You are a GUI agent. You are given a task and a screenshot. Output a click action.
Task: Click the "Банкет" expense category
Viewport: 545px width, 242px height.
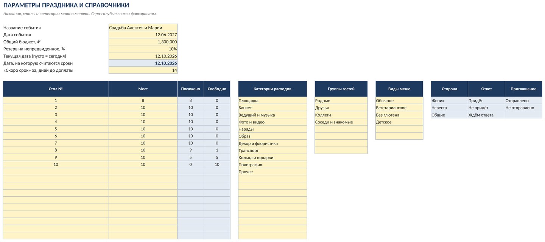point(272,108)
